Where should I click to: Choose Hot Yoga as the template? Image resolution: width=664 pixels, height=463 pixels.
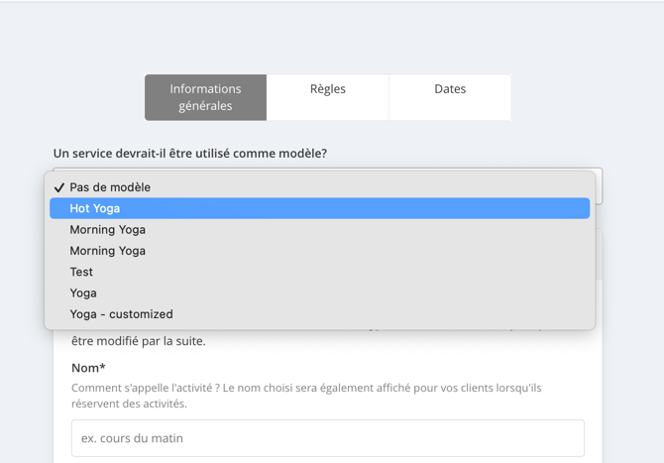320,208
